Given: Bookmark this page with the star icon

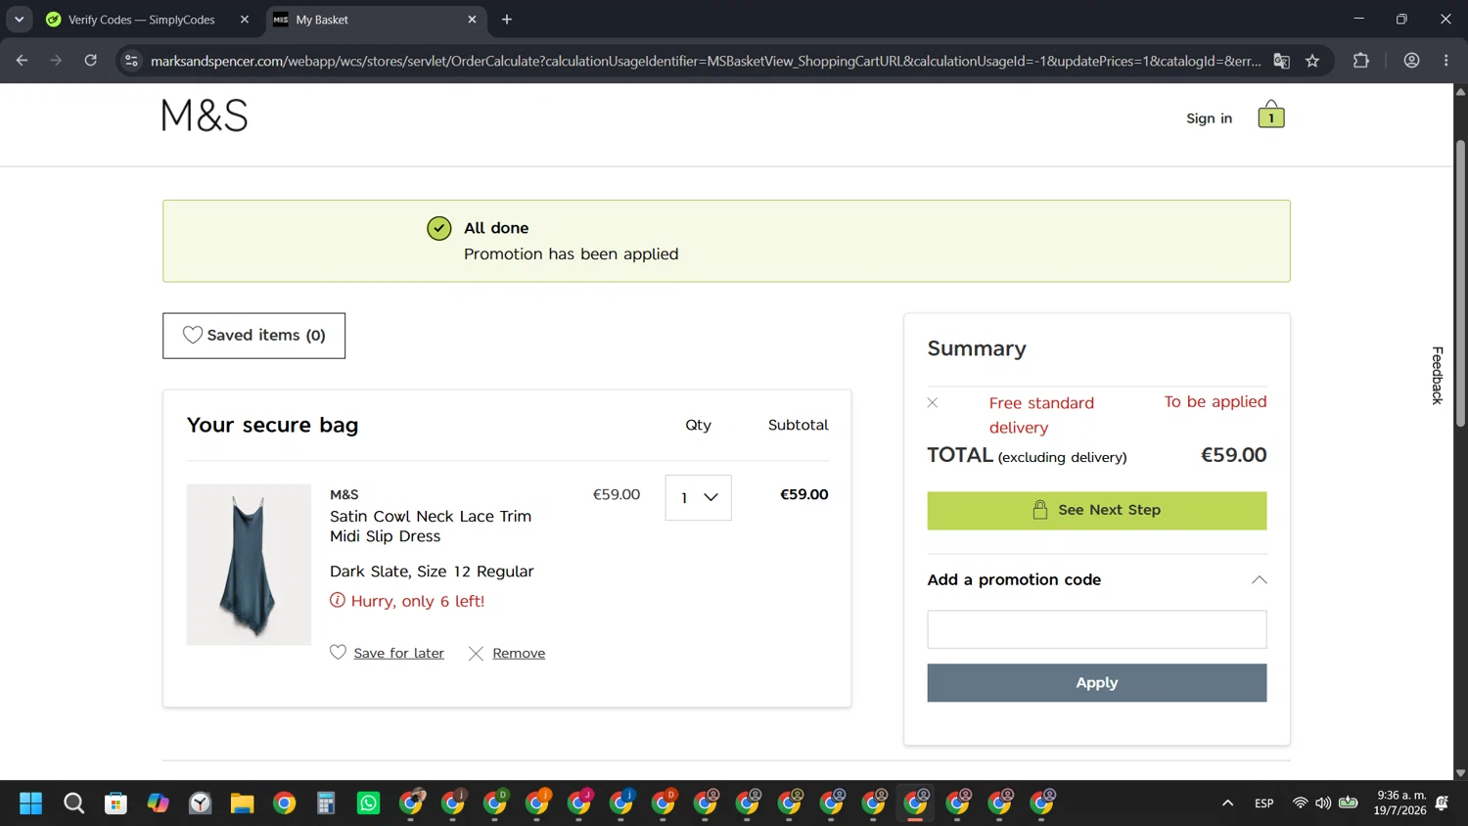Looking at the screenshot, I should (x=1312, y=61).
